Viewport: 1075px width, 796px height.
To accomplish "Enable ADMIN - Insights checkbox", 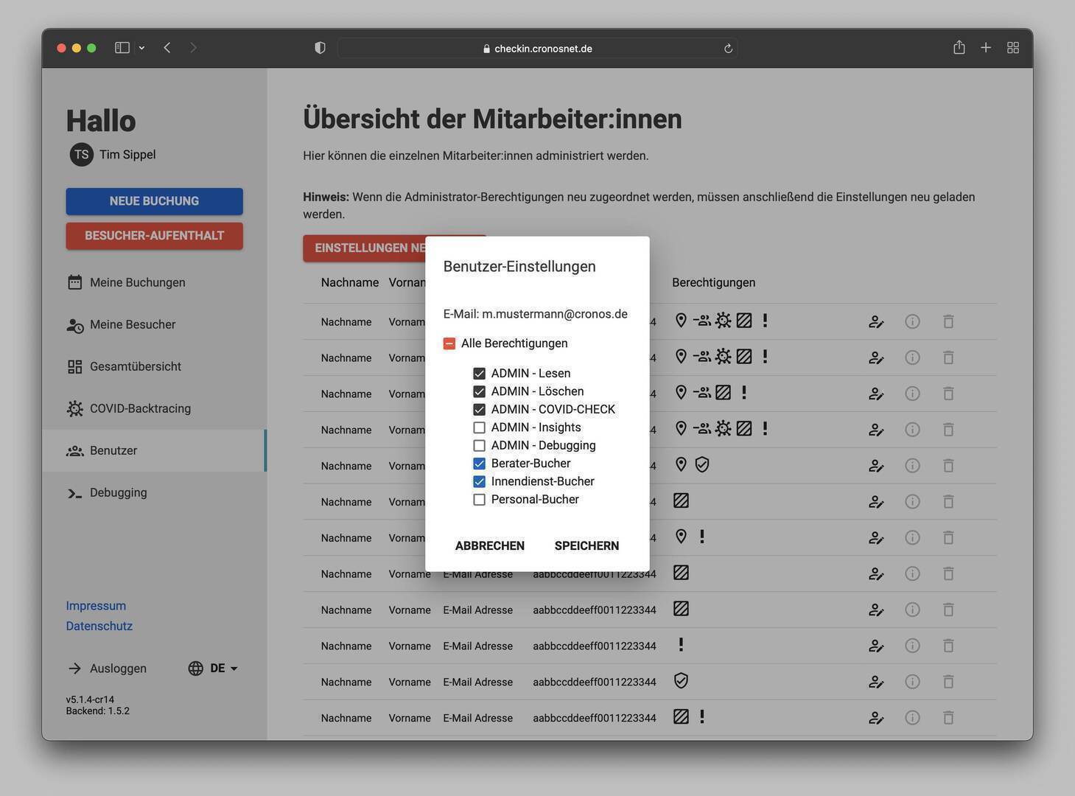I will pyautogui.click(x=479, y=427).
